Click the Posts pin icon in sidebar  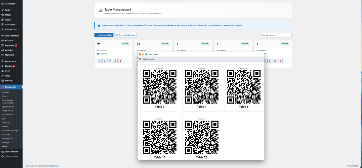point(2,10)
